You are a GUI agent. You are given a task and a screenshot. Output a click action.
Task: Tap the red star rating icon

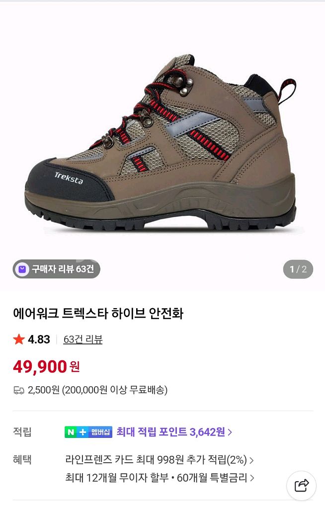19,339
